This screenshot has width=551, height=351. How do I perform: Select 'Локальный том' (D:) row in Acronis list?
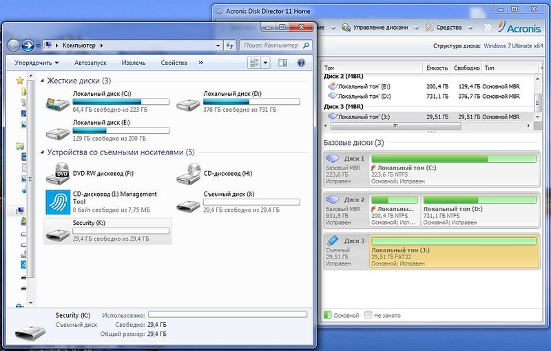(x=428, y=96)
